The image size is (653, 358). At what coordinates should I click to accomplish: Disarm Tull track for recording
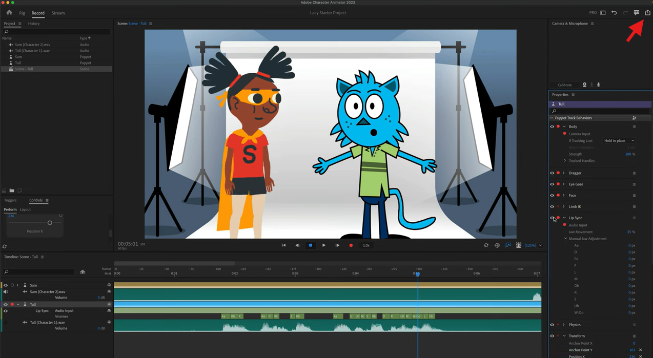pyautogui.click(x=12, y=305)
